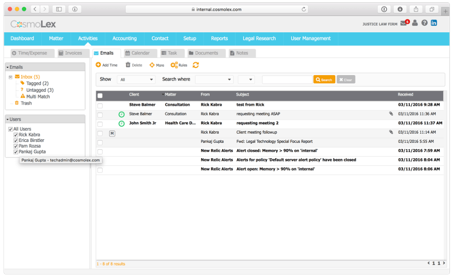Open the Show filter dropdown

point(136,80)
